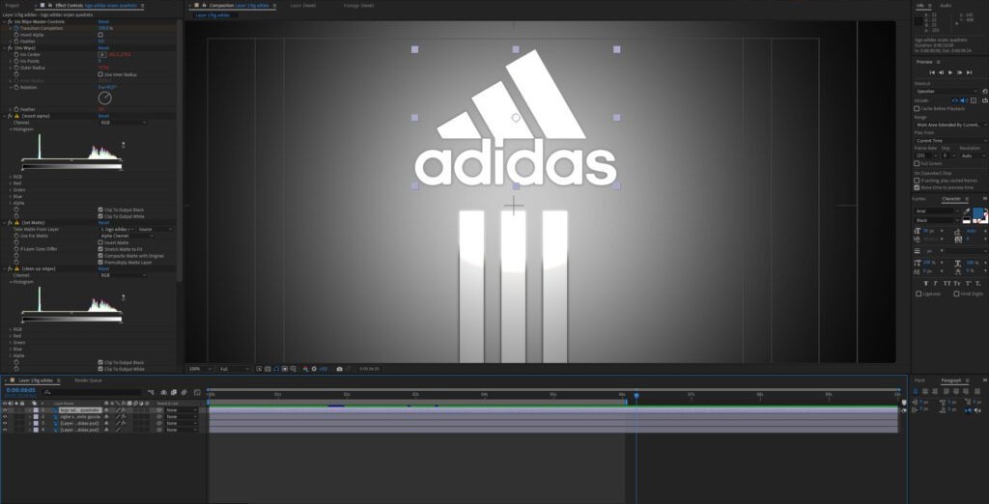The width and height of the screenshot is (989, 504).
Task: Click the Small Caps Tt button in Character
Action: (957, 283)
